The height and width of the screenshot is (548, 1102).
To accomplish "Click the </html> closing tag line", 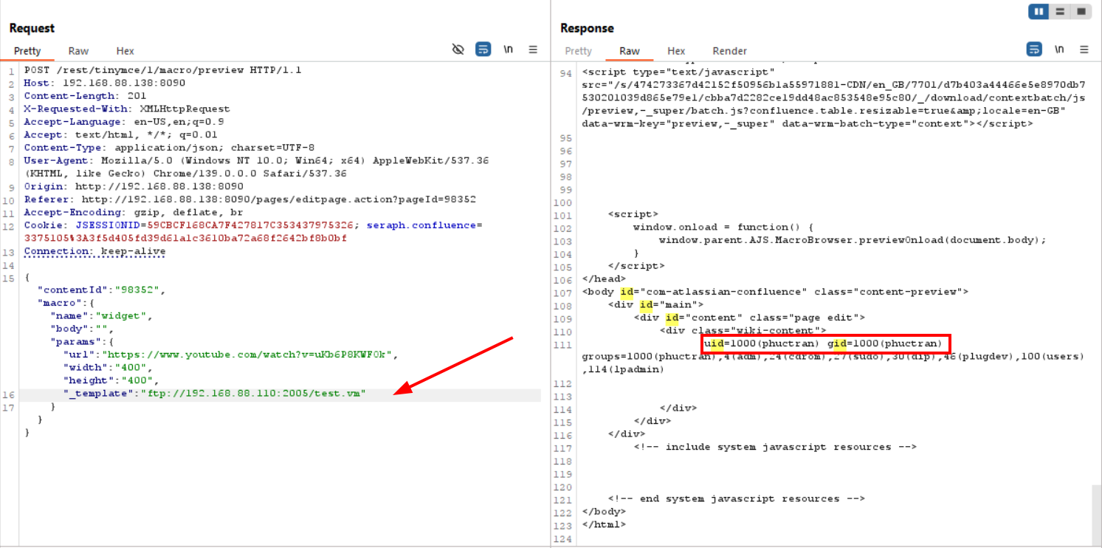I will (x=605, y=524).
